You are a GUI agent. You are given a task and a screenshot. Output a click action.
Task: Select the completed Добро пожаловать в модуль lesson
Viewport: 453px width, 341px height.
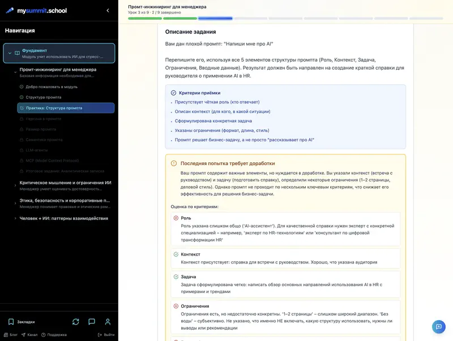(50, 87)
